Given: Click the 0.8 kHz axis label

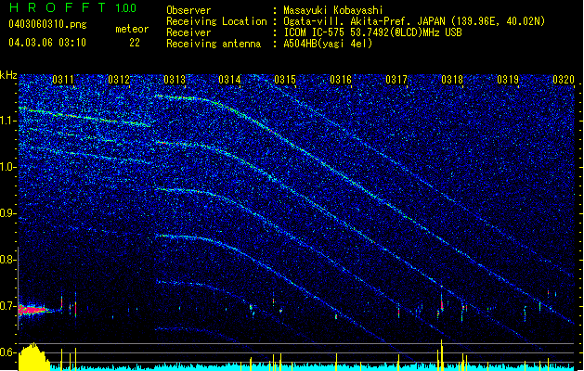Looking at the screenshot, I should click(x=8, y=260).
